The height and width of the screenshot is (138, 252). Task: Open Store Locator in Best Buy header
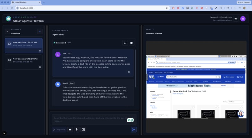[x=229, y=77]
